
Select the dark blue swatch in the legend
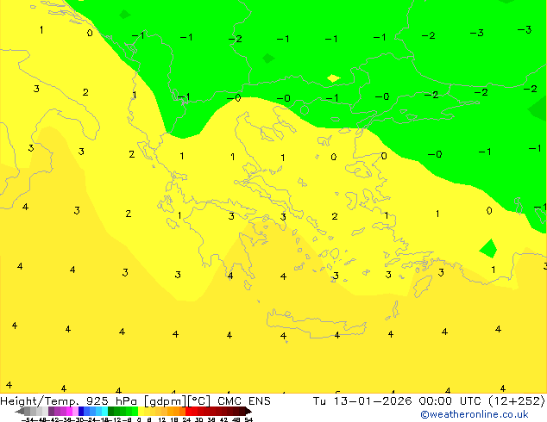81,411
